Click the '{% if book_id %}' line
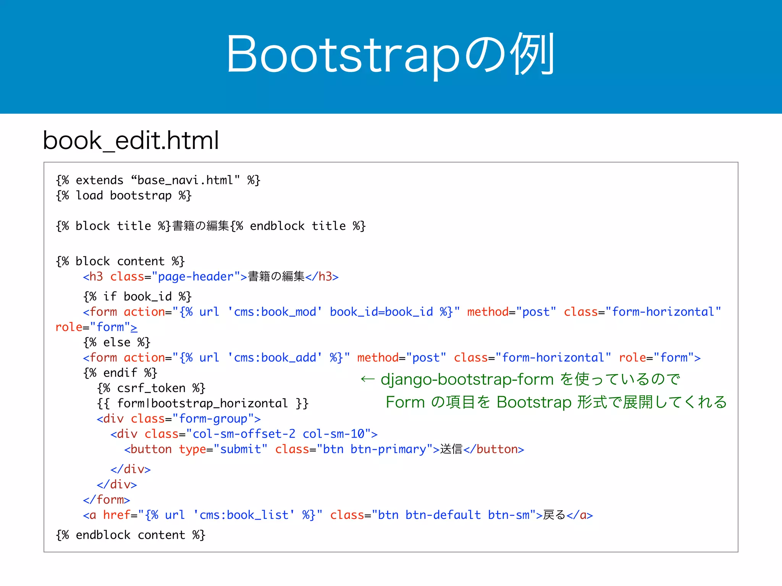 (137, 296)
